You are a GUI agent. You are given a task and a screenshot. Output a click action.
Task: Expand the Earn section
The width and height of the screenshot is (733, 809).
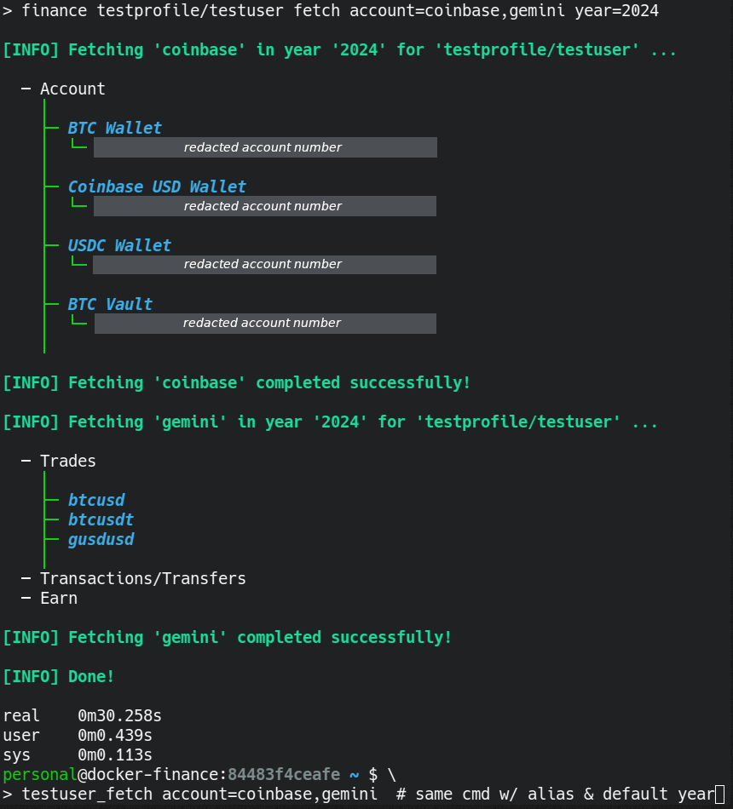click(26, 598)
